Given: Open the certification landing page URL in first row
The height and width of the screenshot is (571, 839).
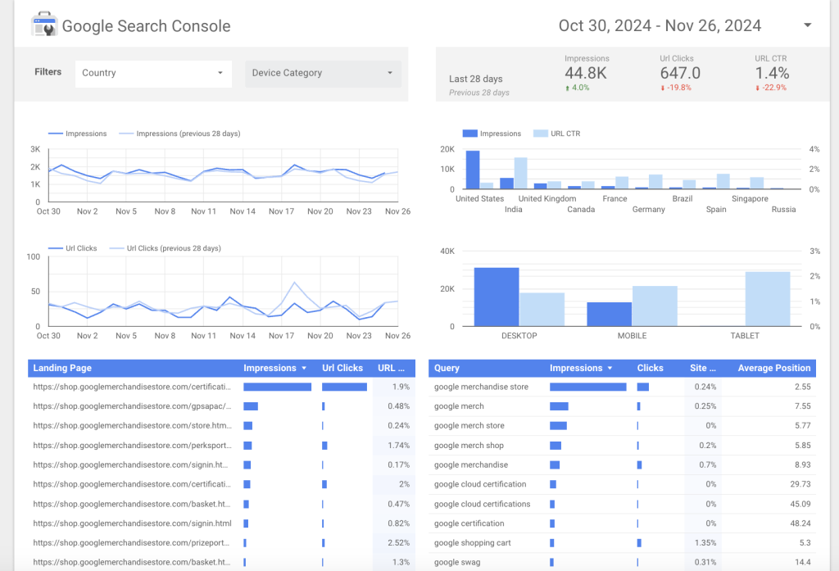Looking at the screenshot, I should point(132,387).
